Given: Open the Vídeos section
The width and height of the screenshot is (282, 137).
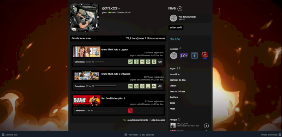Looking at the screenshot, I should click(x=173, y=86).
